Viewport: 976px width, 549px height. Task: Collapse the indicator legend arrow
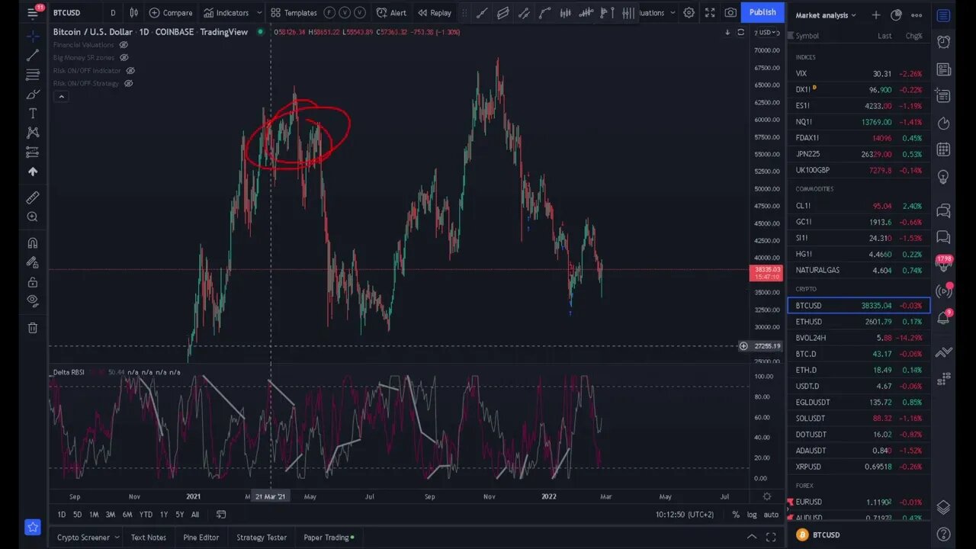(61, 97)
